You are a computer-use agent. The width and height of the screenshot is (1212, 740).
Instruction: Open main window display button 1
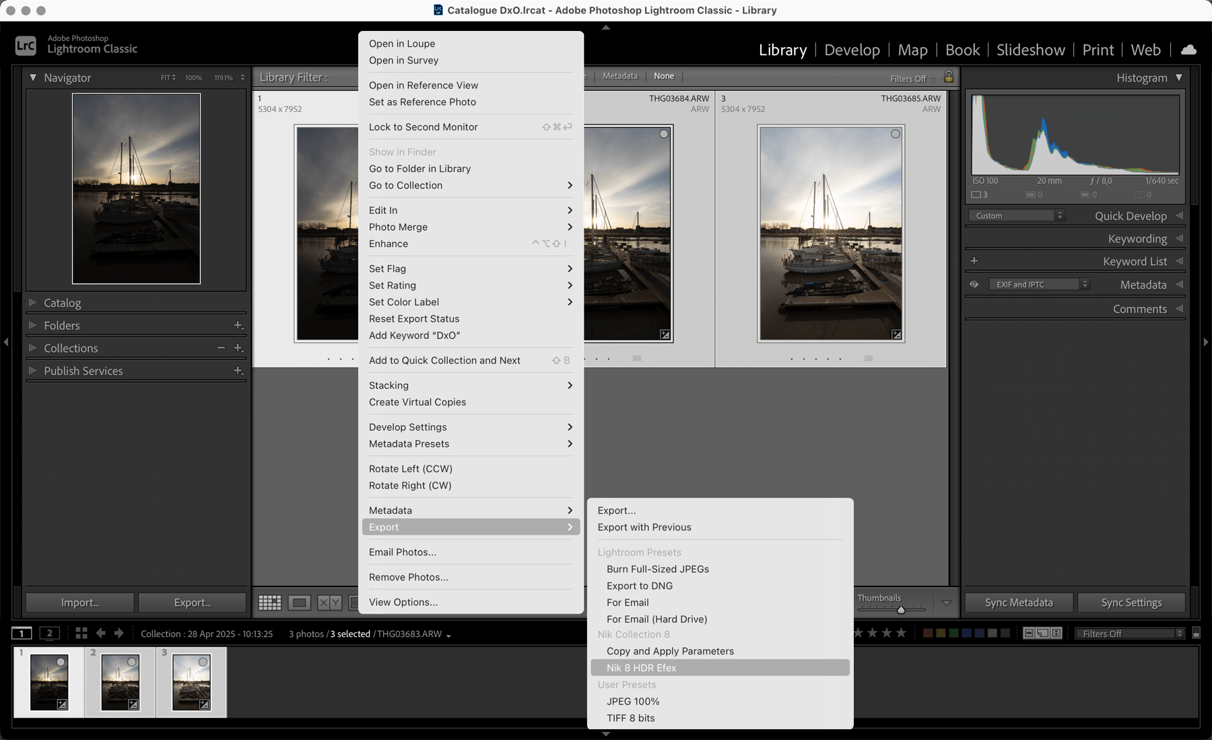coord(22,633)
